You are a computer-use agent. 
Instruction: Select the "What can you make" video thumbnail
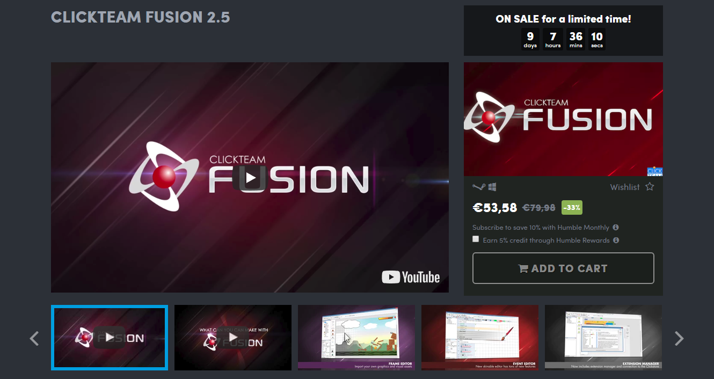point(233,338)
